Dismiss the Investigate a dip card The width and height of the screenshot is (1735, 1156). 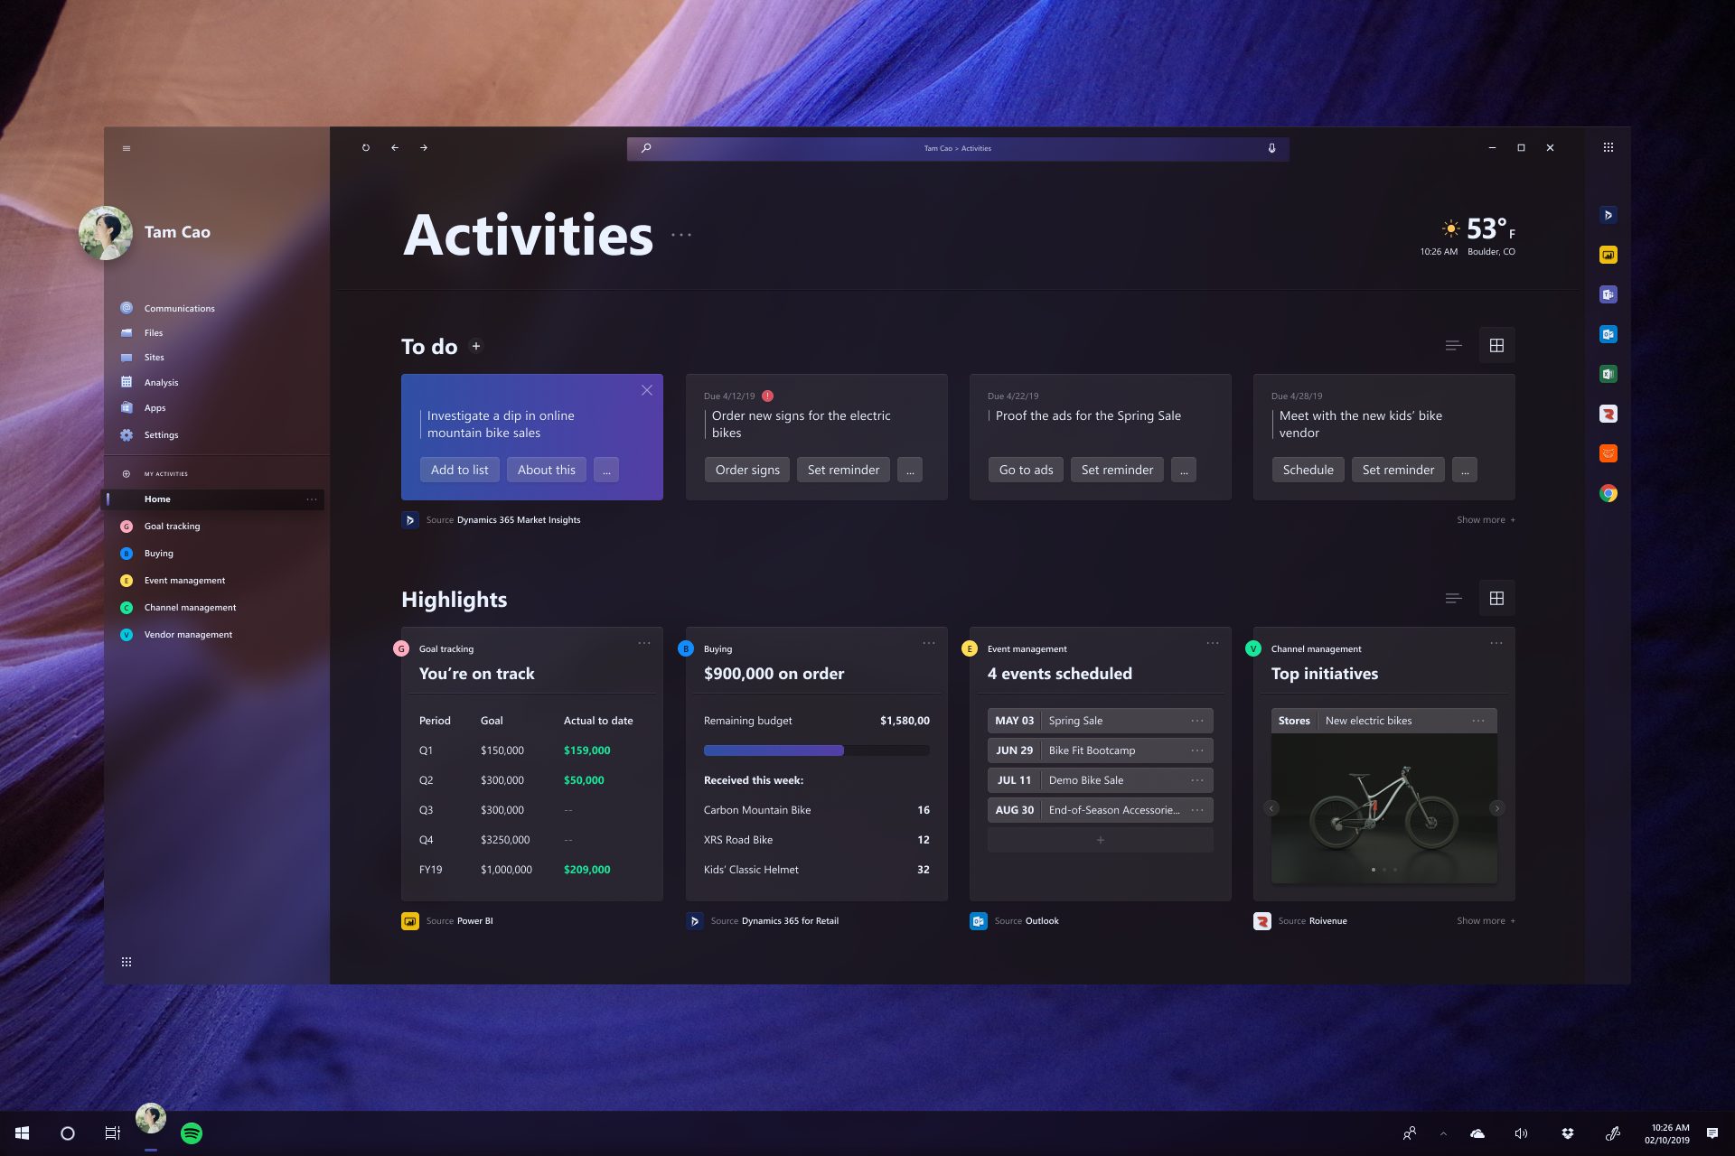[647, 390]
